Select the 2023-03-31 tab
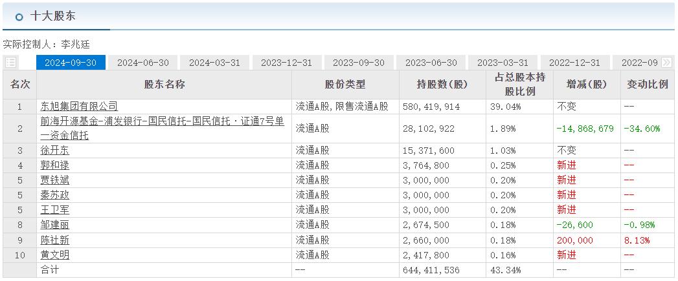 pos(503,63)
